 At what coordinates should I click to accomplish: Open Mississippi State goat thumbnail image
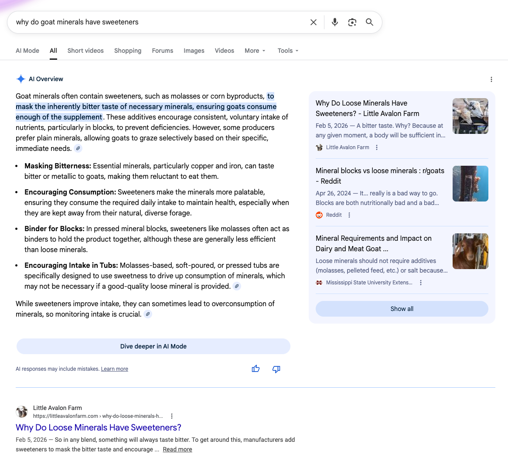point(470,251)
